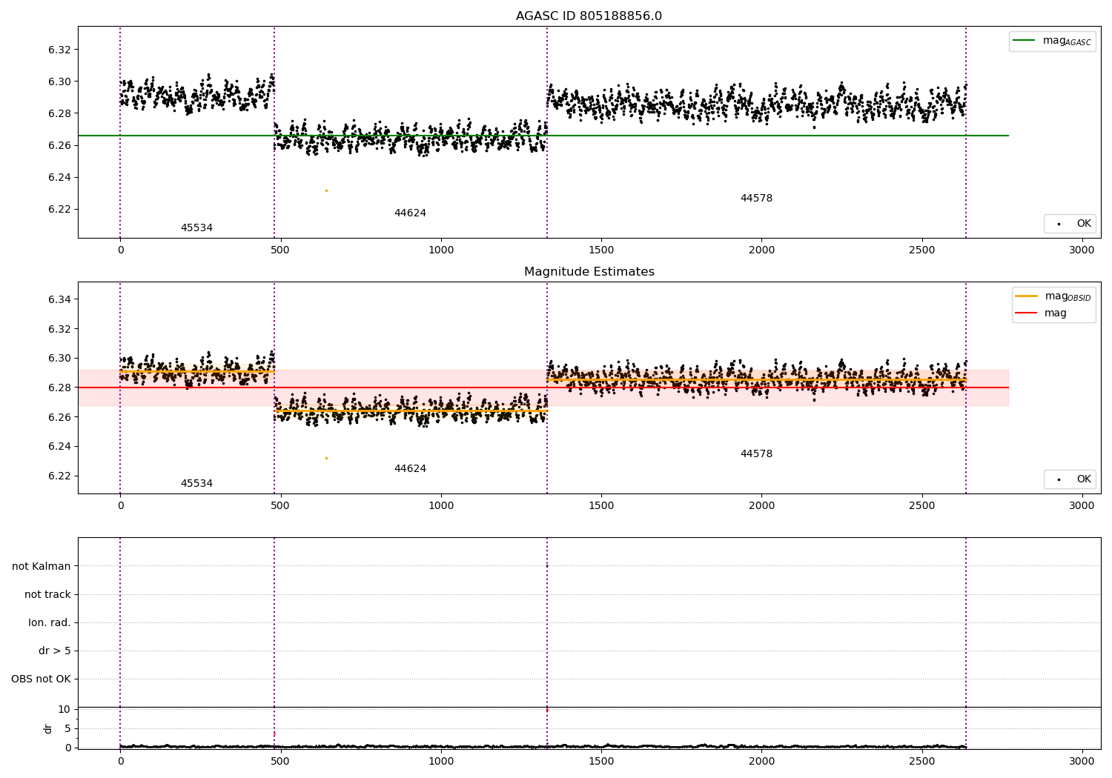This screenshot has width=1112, height=778.
Task: Click the 500 x-tick below the middle plot
Action: [280, 505]
